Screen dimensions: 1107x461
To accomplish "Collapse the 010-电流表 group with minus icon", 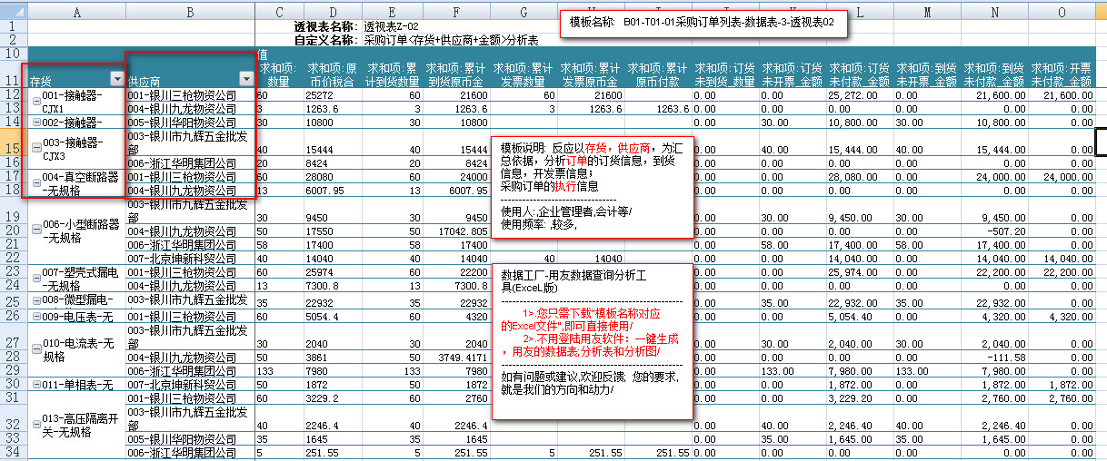I will [x=36, y=344].
